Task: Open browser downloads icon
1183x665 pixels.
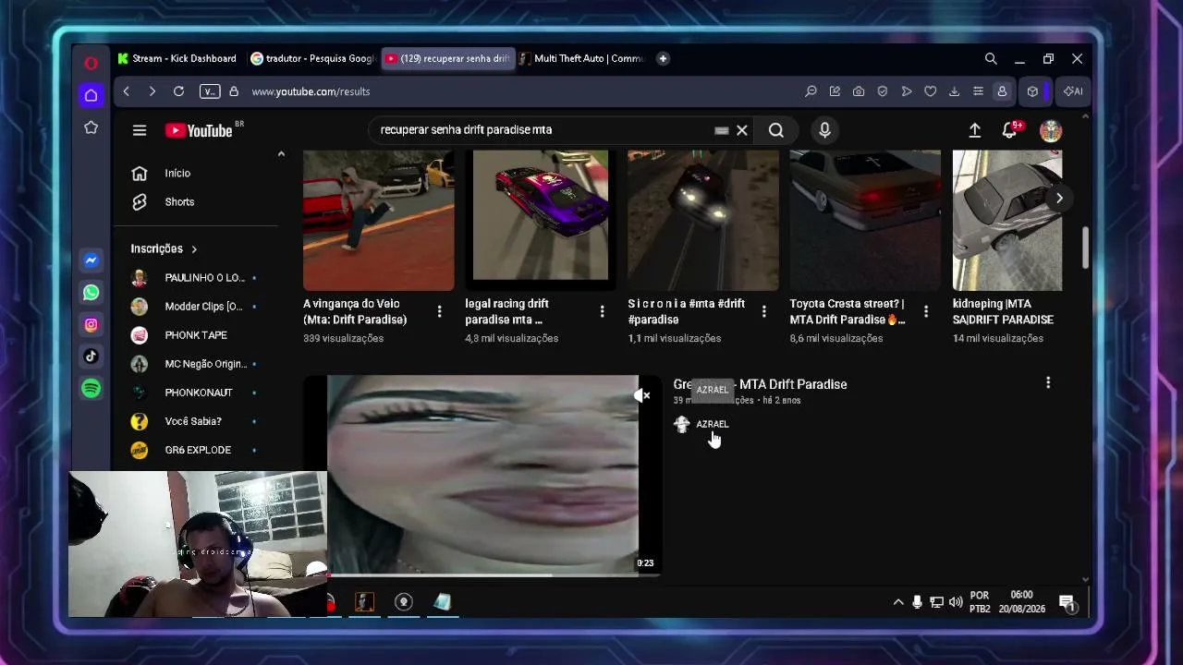Action: point(954,91)
